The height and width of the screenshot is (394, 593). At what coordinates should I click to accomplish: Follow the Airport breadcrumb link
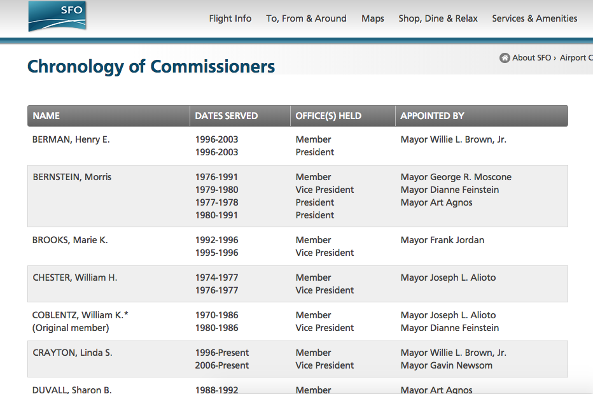tap(576, 58)
